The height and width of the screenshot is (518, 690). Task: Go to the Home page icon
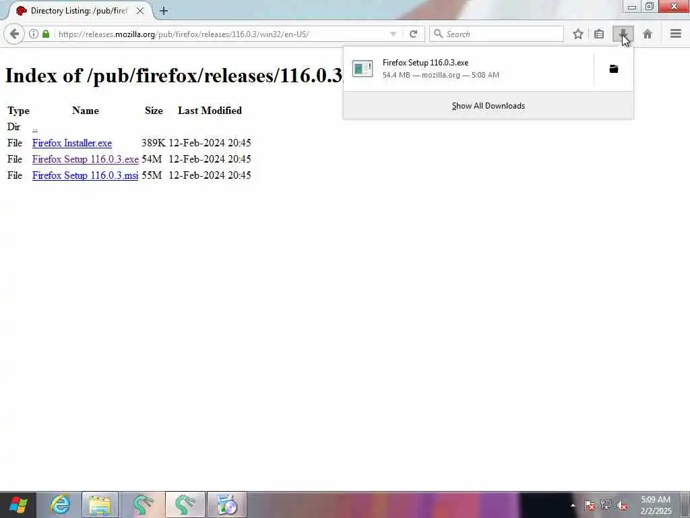coord(648,34)
